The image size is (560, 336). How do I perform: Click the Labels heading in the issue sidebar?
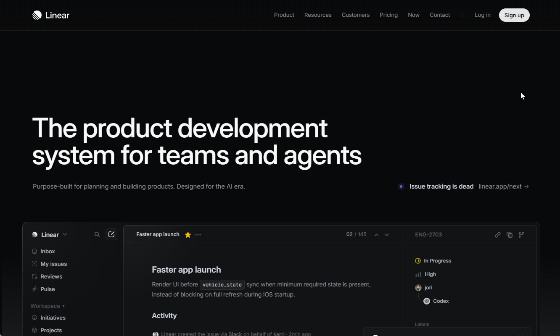coord(422,324)
